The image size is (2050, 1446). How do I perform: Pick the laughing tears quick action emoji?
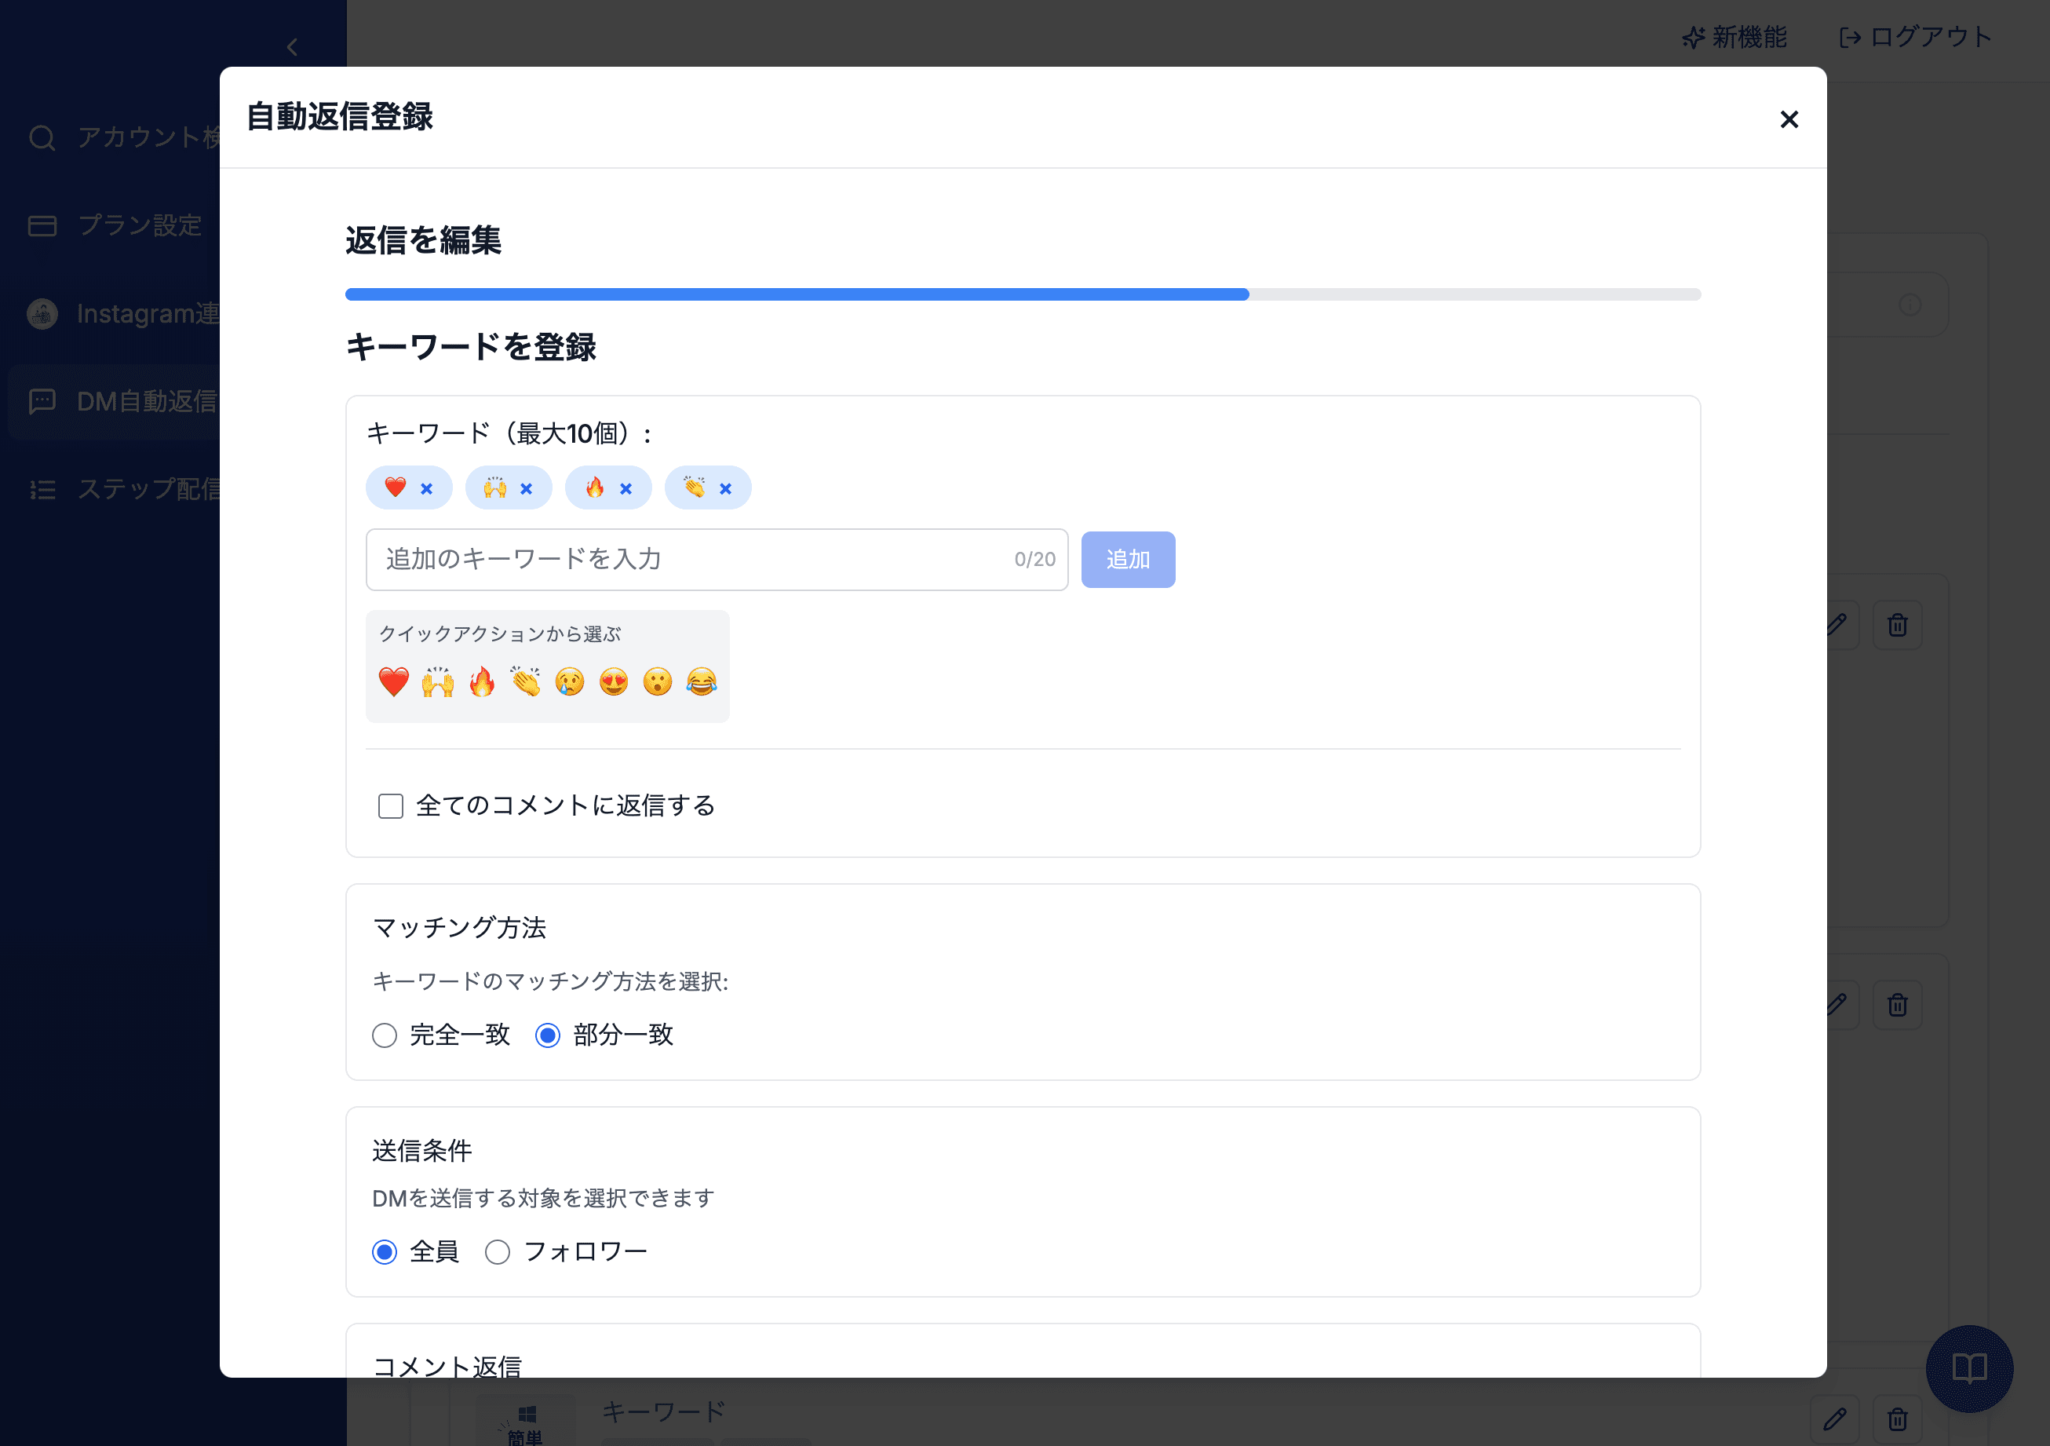[702, 681]
